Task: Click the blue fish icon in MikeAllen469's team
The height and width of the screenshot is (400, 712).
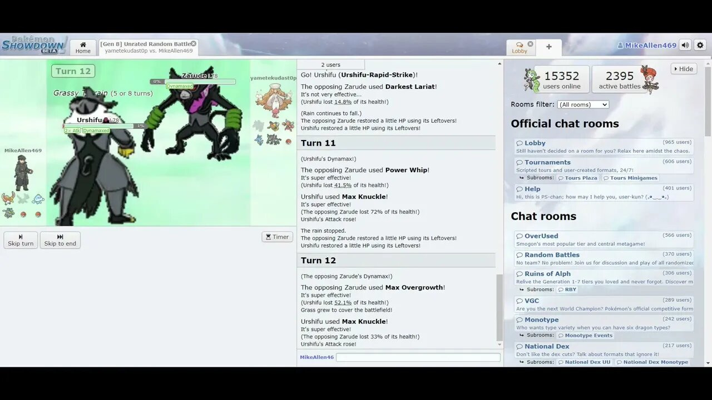Action: (x=38, y=198)
